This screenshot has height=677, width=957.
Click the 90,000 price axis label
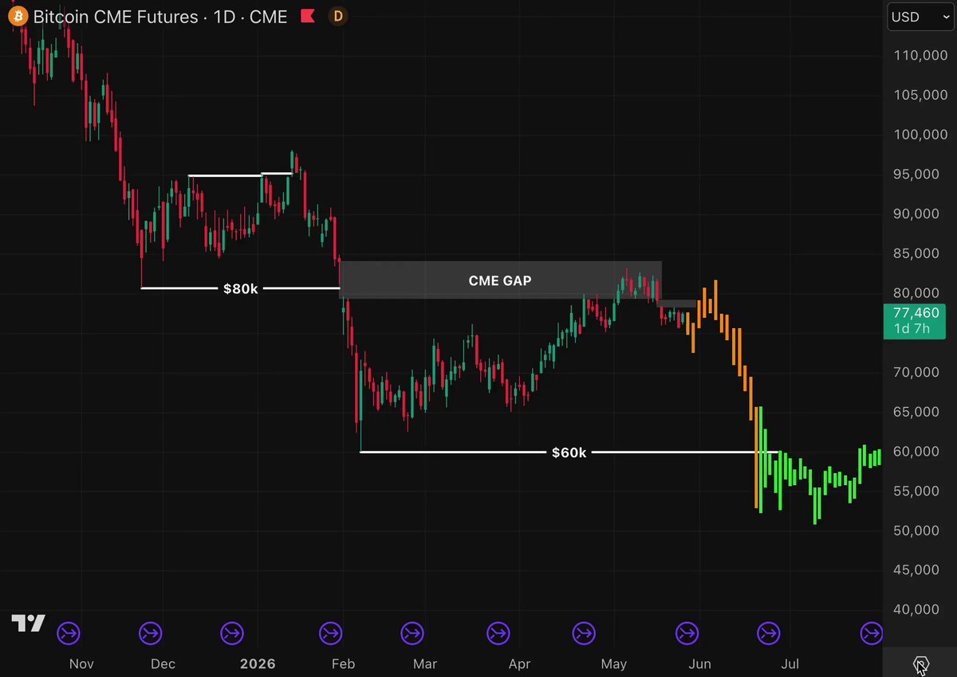pyautogui.click(x=918, y=213)
